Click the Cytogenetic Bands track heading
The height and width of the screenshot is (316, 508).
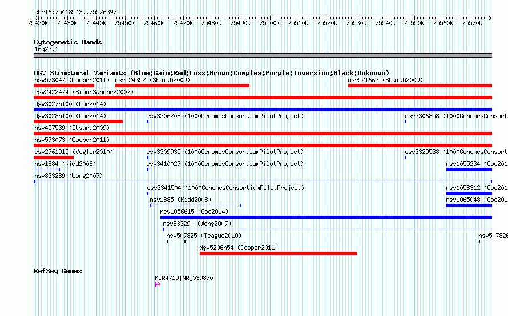pos(68,42)
